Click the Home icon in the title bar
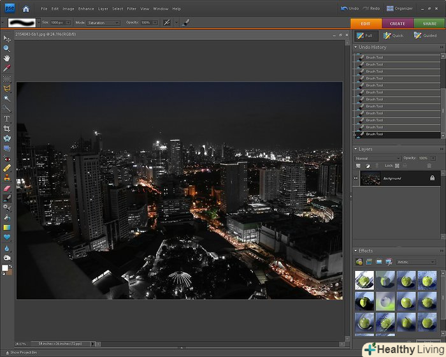 pyautogui.click(x=25, y=9)
